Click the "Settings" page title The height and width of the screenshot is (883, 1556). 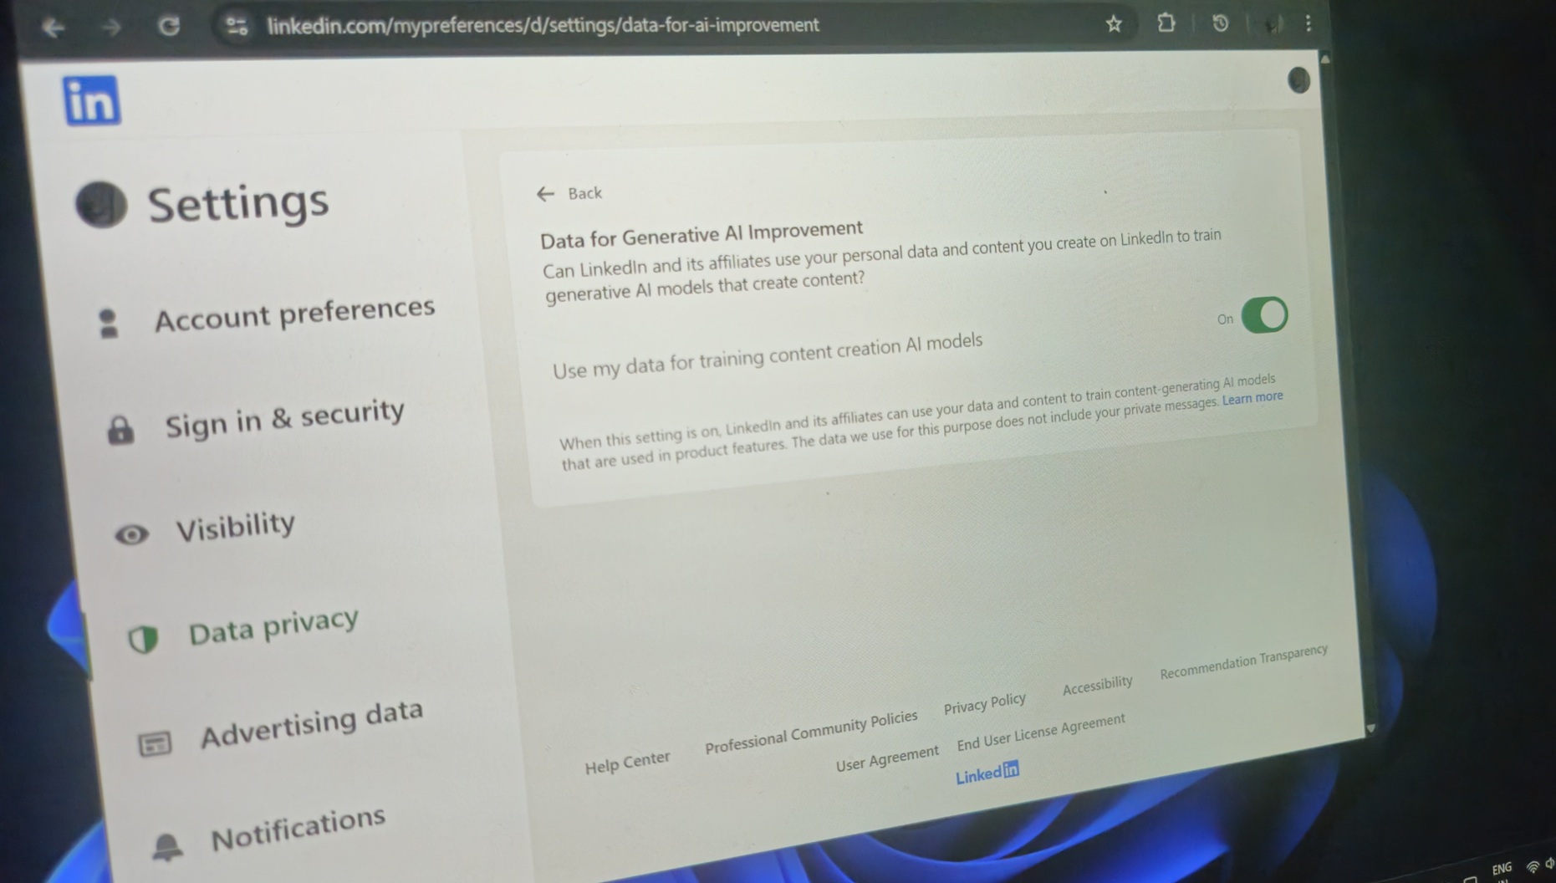click(x=238, y=203)
